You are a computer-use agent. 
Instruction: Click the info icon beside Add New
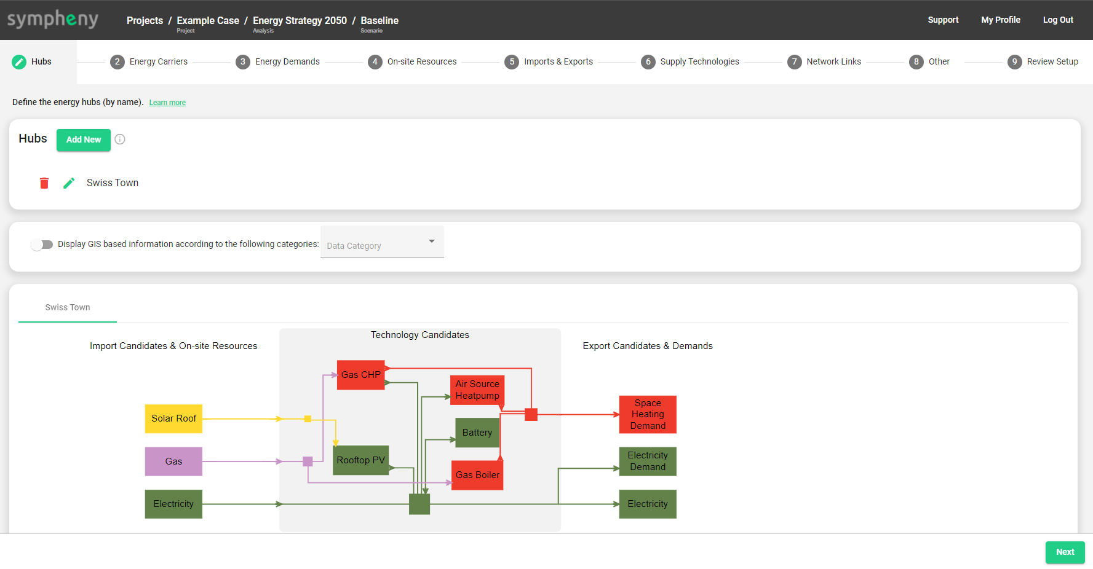120,139
